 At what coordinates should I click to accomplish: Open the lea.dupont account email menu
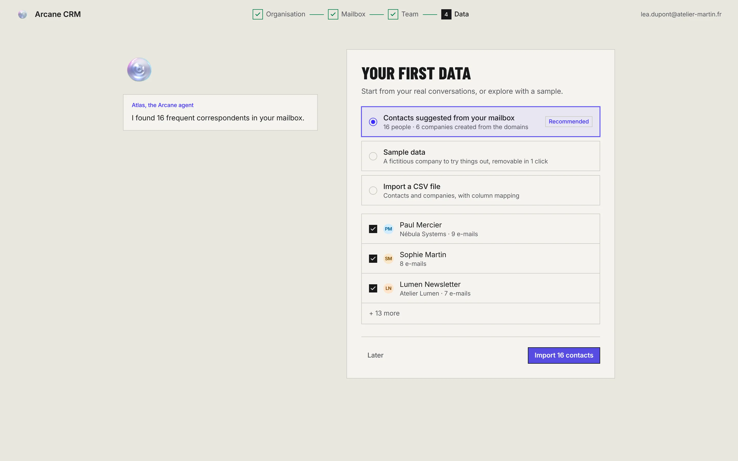pyautogui.click(x=681, y=14)
